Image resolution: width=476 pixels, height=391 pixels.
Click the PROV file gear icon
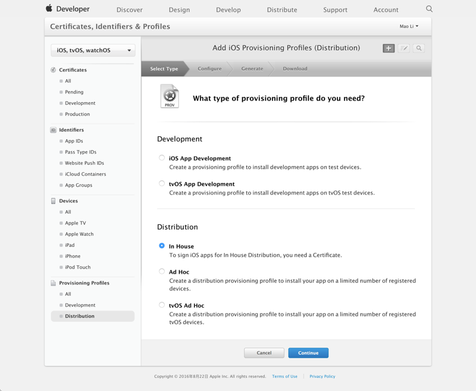170,96
